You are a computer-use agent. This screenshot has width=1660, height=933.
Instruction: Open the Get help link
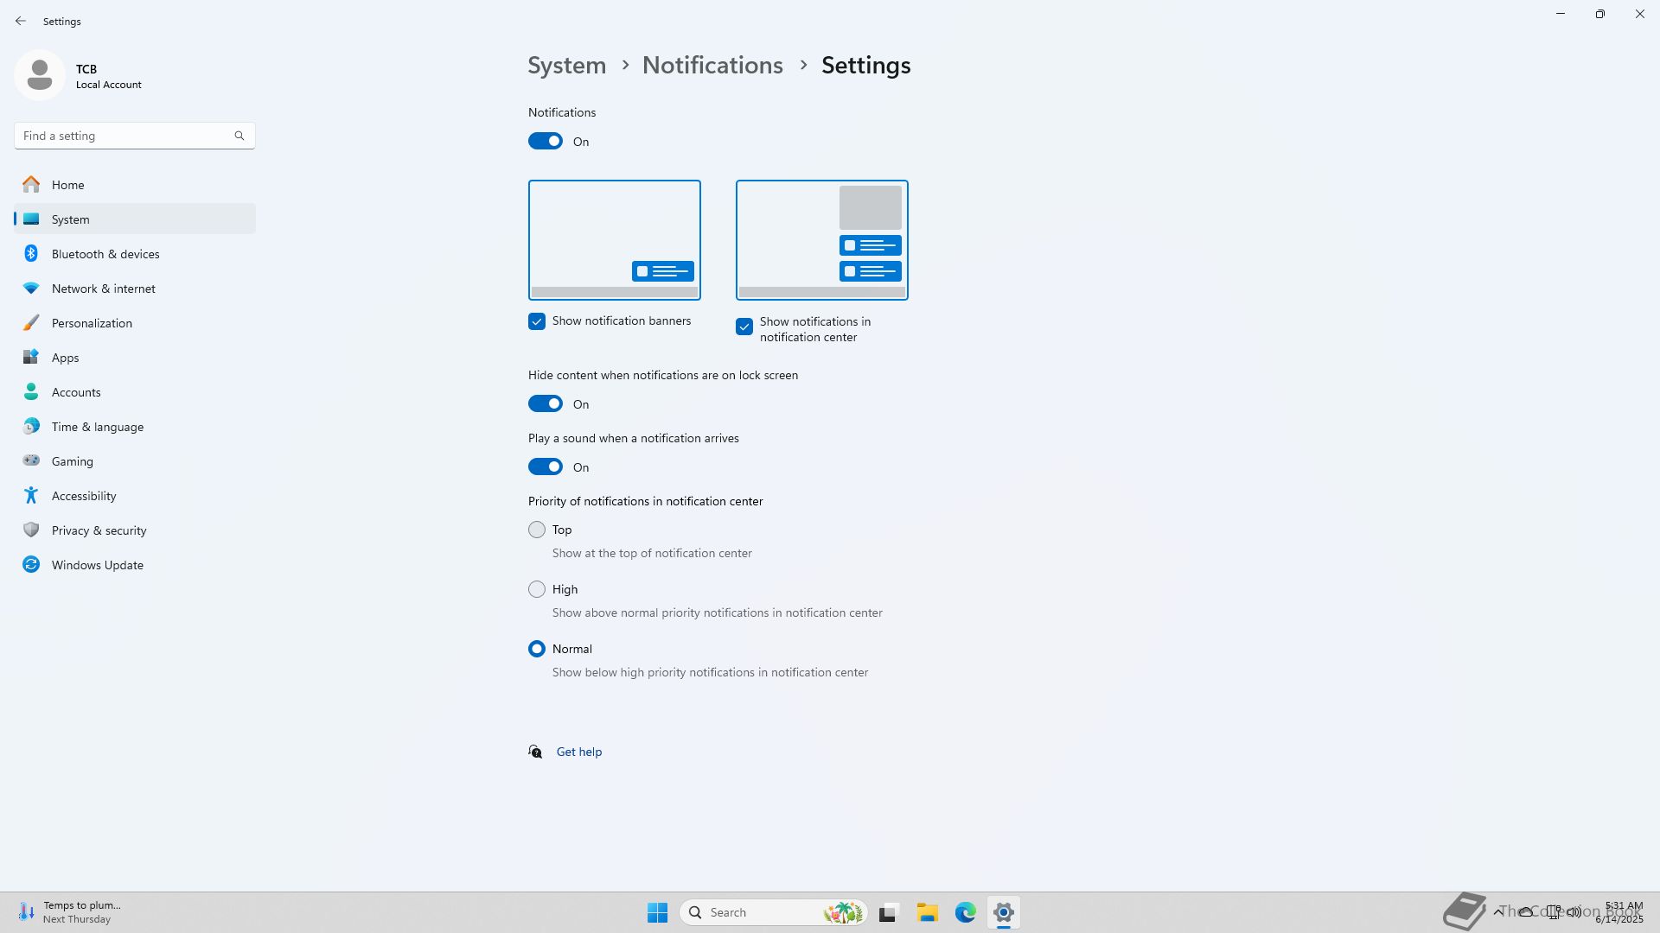(579, 752)
